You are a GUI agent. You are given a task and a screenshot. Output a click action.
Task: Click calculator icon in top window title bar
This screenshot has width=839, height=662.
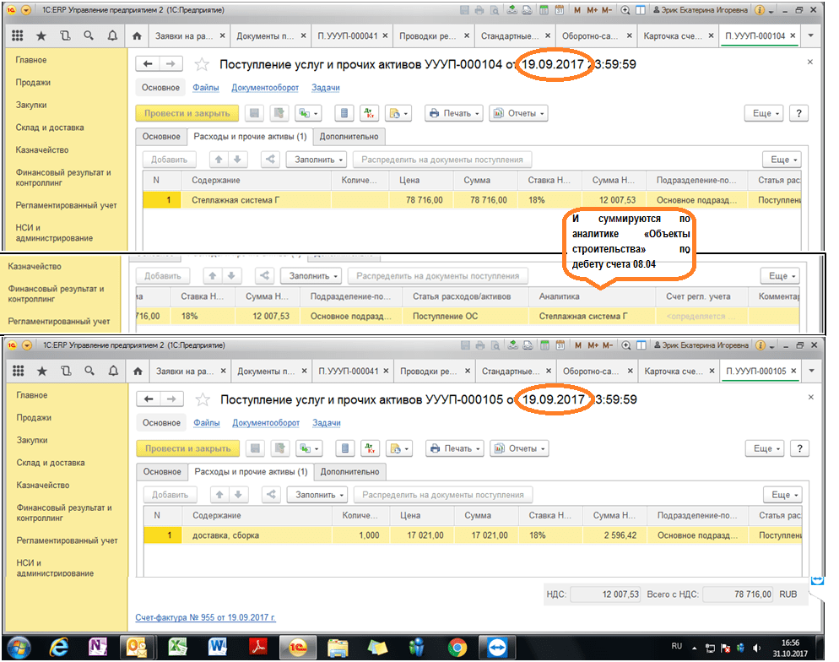pyautogui.click(x=544, y=9)
